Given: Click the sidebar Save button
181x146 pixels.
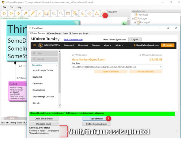Looking at the screenshot, I should (x=44, y=53).
